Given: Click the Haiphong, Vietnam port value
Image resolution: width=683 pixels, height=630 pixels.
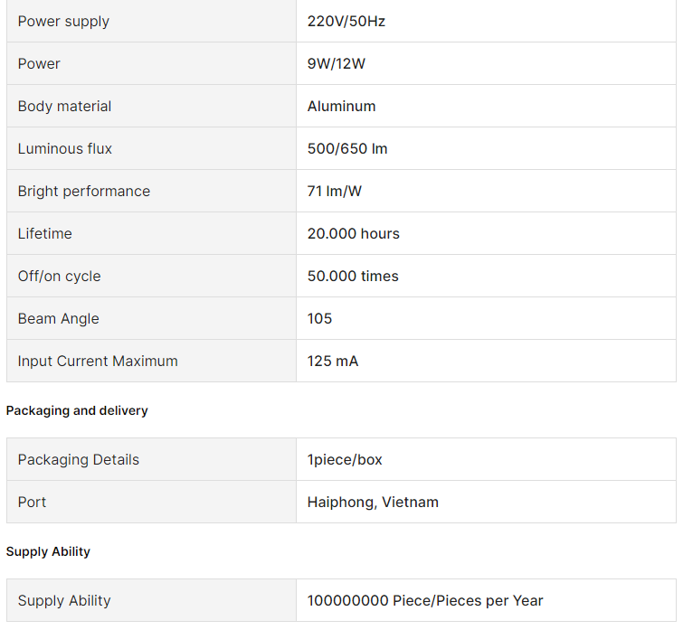Looking at the screenshot, I should tap(373, 502).
